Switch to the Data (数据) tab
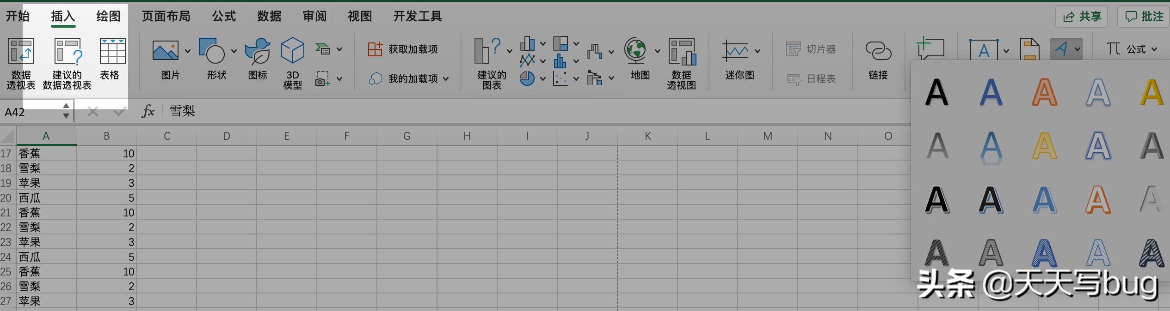The width and height of the screenshot is (1170, 311). pos(269,16)
